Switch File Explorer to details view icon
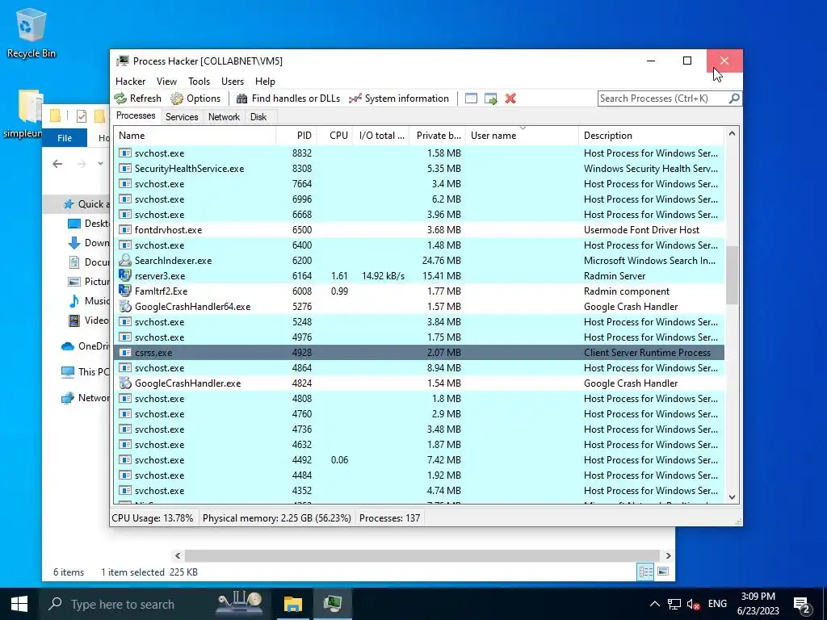This screenshot has width=827, height=620. pos(645,572)
